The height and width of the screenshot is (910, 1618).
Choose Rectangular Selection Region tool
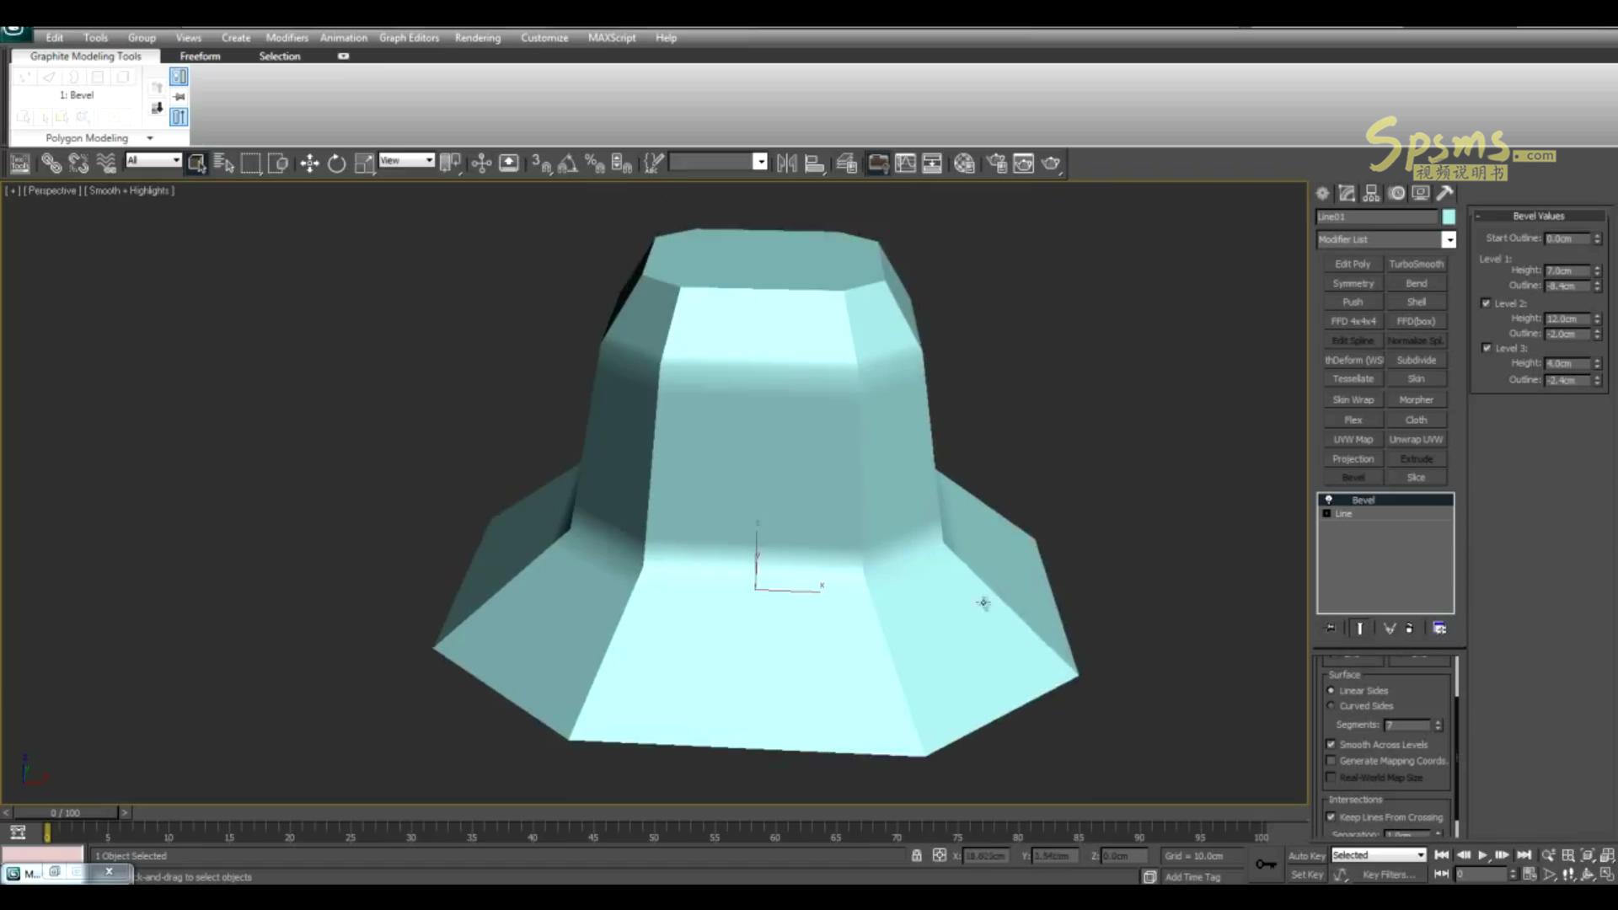pos(251,163)
